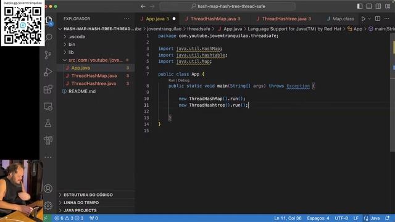Click Exception in the throws clause
This screenshot has height=222, width=395.
point(298,86)
